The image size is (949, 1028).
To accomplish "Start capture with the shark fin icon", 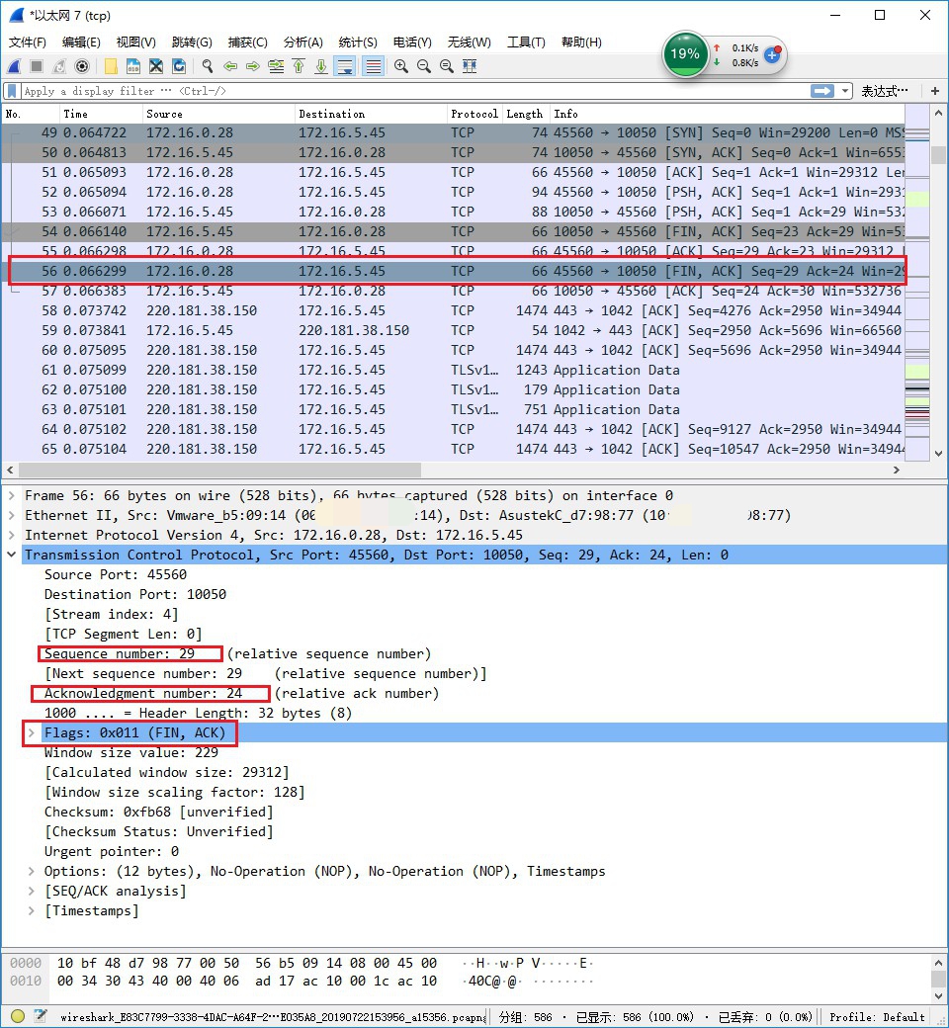I will pos(15,66).
